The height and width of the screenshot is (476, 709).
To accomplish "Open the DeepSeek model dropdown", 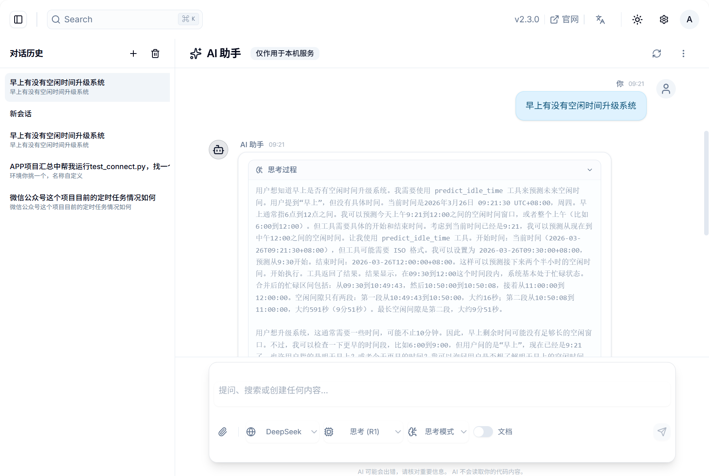I will tap(282, 432).
